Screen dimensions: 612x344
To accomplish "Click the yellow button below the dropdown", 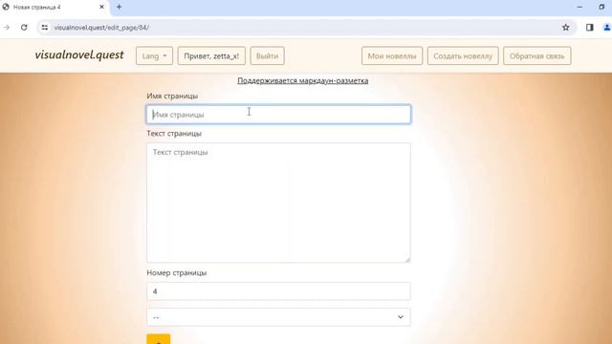I will pos(159,339).
